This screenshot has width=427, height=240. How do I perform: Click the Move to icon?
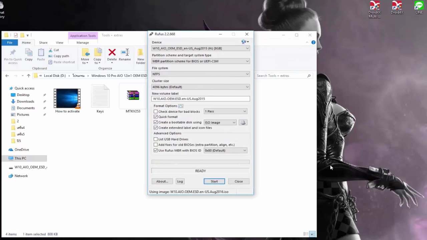click(x=85, y=53)
